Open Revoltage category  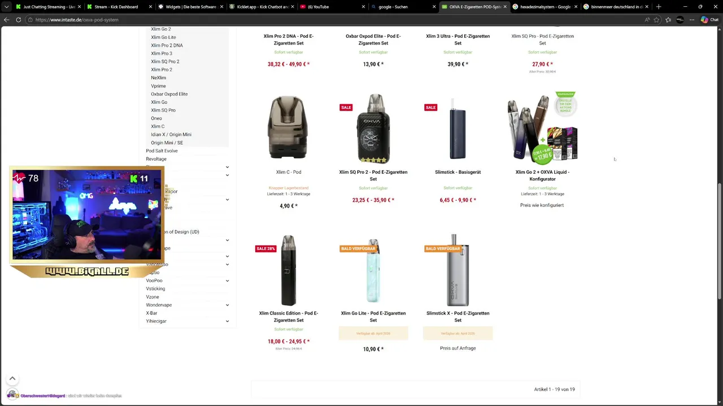point(156,159)
